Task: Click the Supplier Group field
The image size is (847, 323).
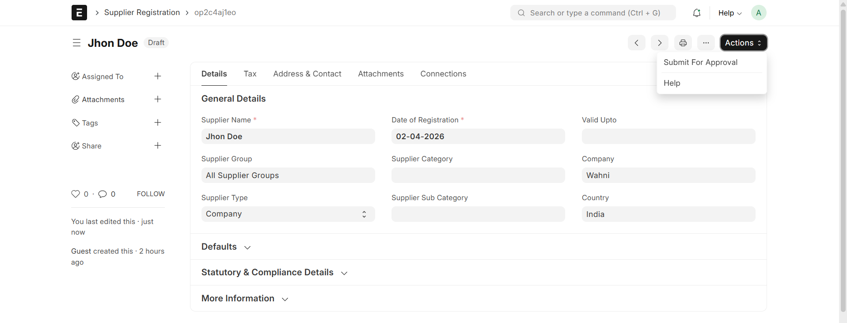Action: click(x=288, y=175)
